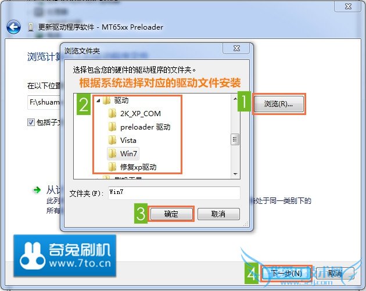
Task: Click the folder tree scrollbar thumb
Action: pyautogui.click(x=235, y=139)
